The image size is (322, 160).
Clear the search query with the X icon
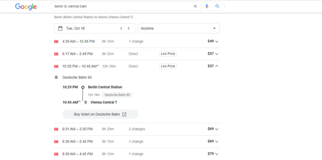pos(195,6)
